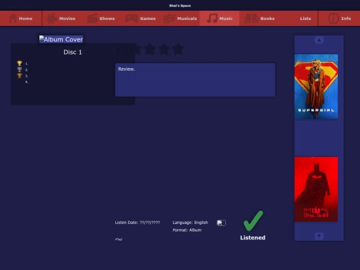Screen dimensions: 360x270
Task: Click the Language: English text
Action: (190, 223)
